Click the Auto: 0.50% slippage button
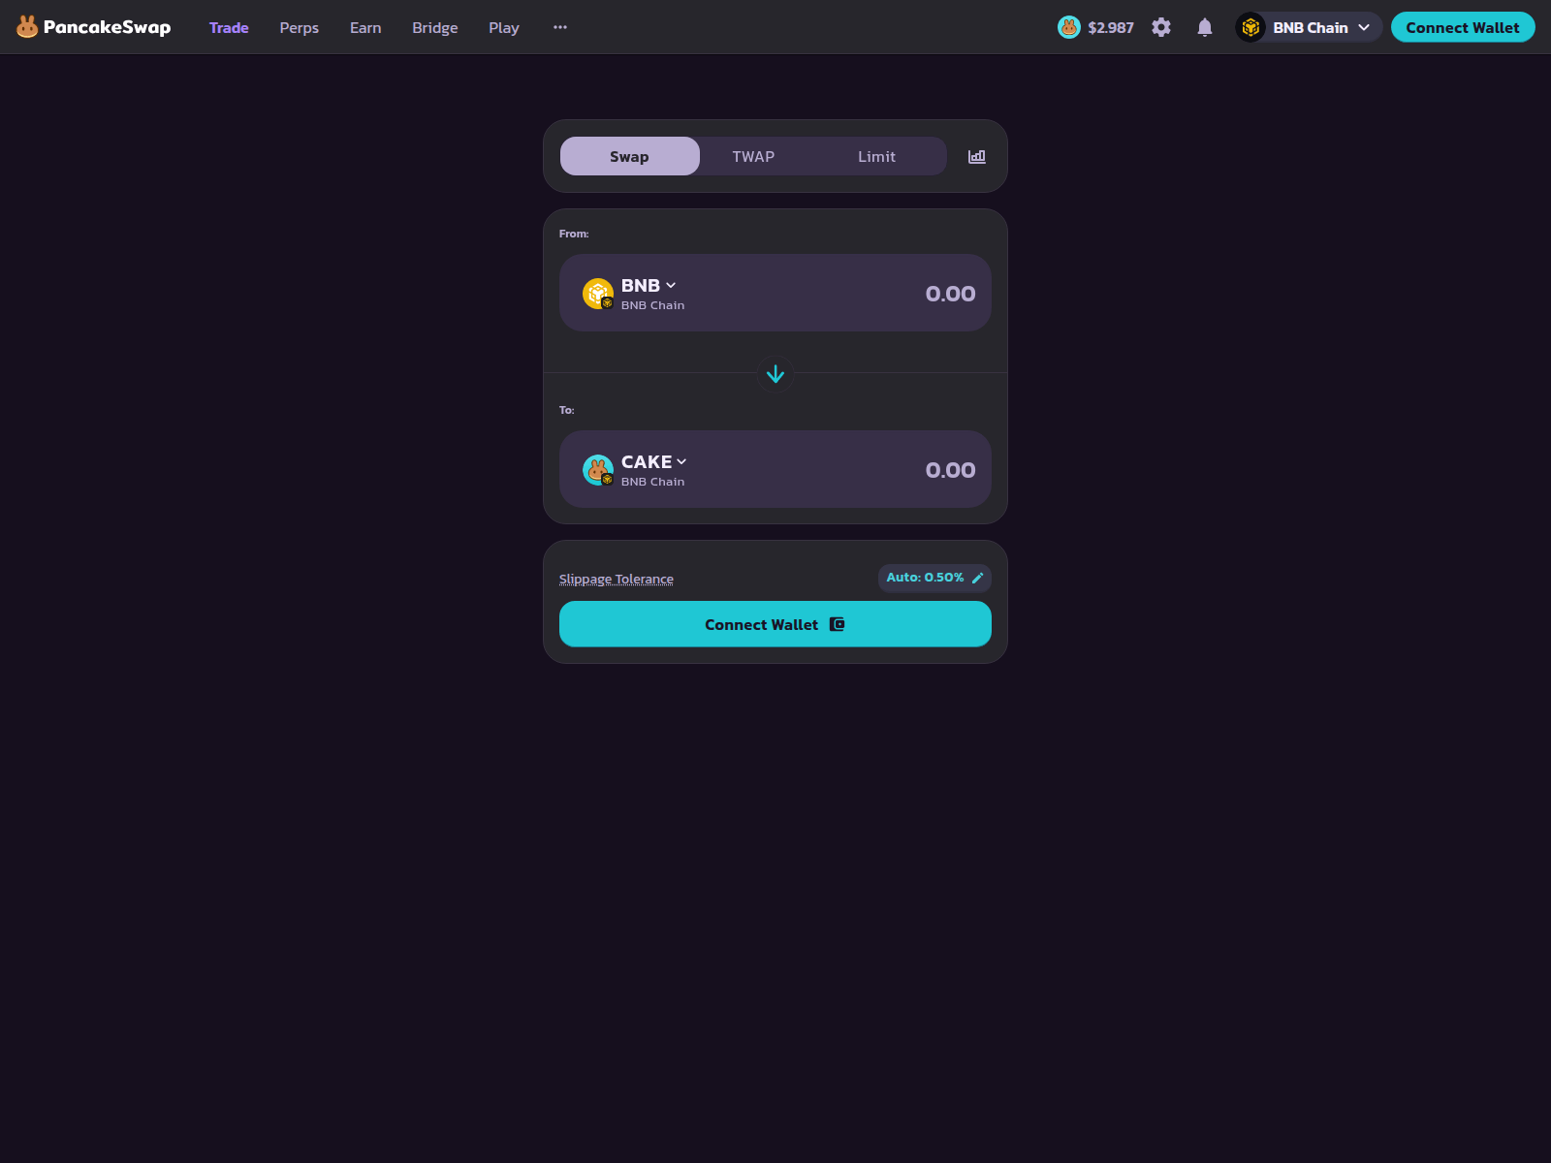 [934, 578]
